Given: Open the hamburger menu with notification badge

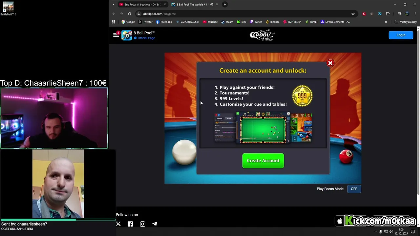Looking at the screenshot, I should (x=116, y=34).
